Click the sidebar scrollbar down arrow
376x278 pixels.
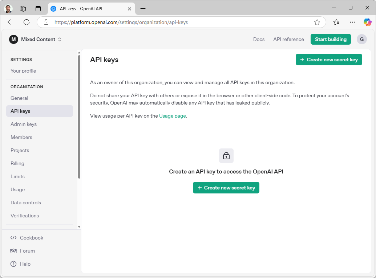click(x=79, y=227)
